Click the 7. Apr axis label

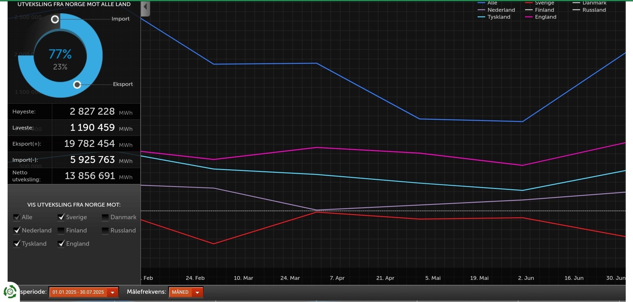point(337,278)
